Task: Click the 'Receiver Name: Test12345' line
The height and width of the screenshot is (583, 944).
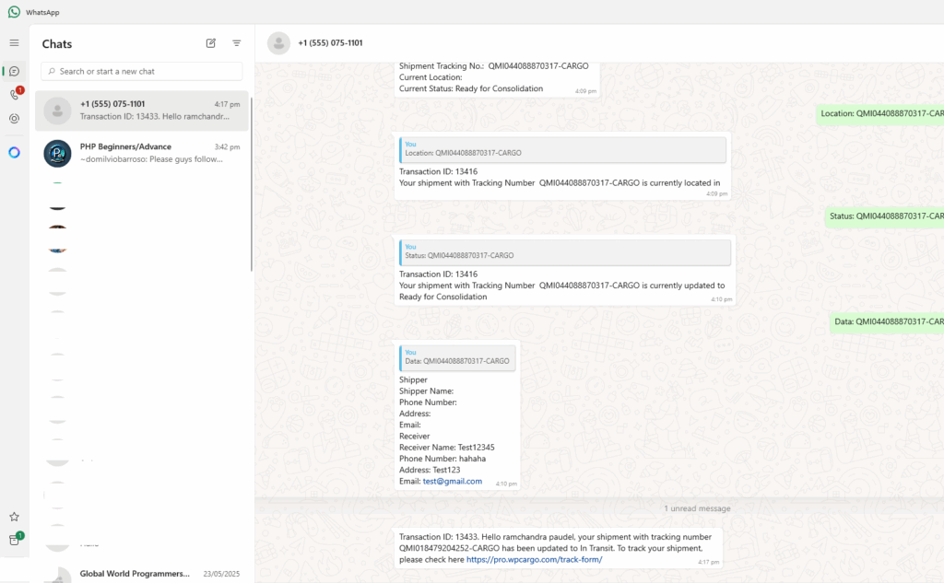Action: pyautogui.click(x=447, y=448)
